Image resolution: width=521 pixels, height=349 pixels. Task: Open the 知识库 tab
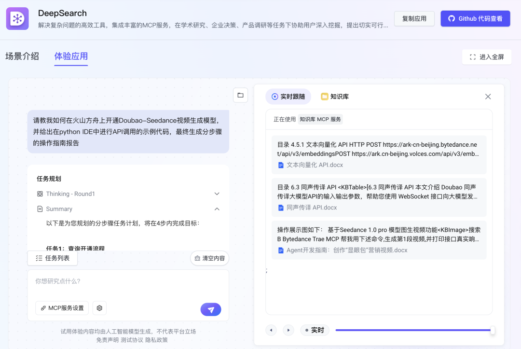pos(335,97)
